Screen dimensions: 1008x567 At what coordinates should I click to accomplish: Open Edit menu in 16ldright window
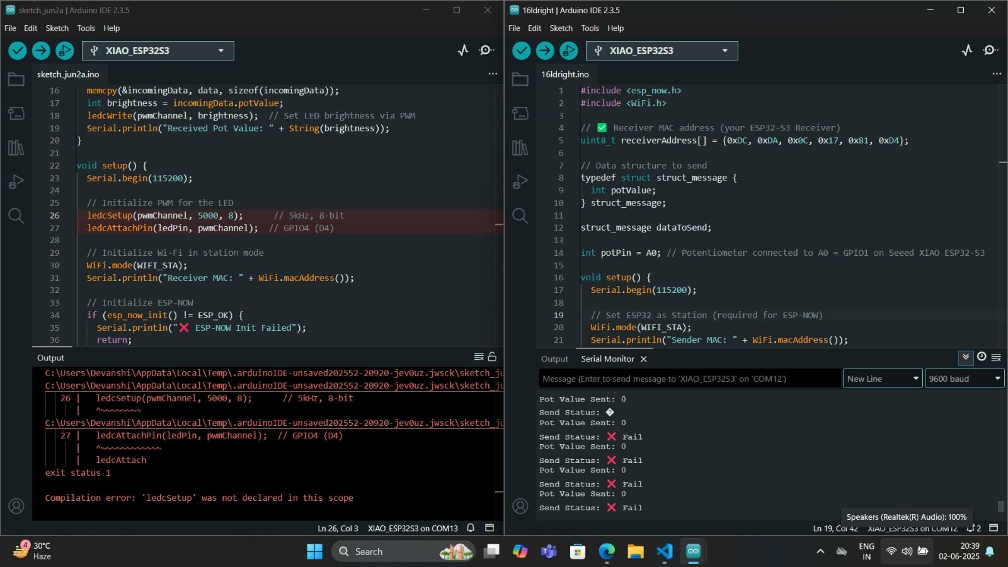(x=534, y=28)
